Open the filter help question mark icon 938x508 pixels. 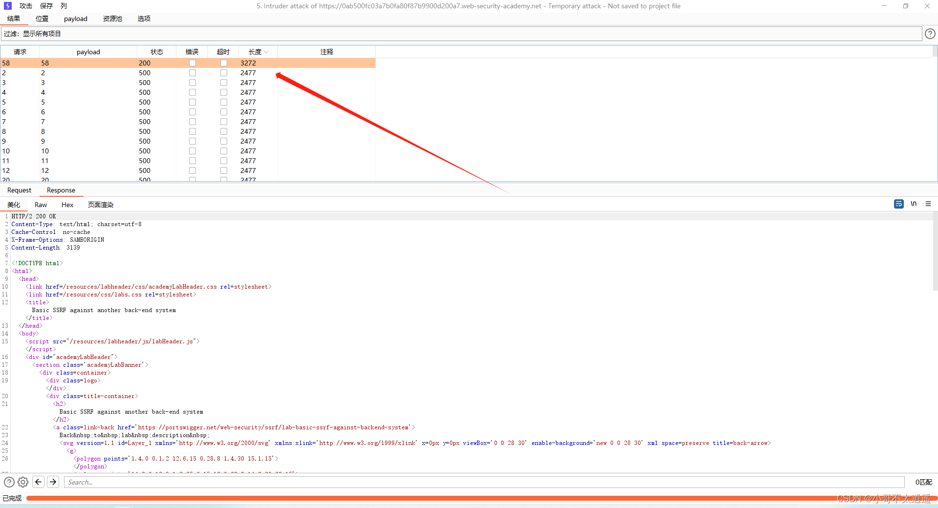(x=930, y=34)
